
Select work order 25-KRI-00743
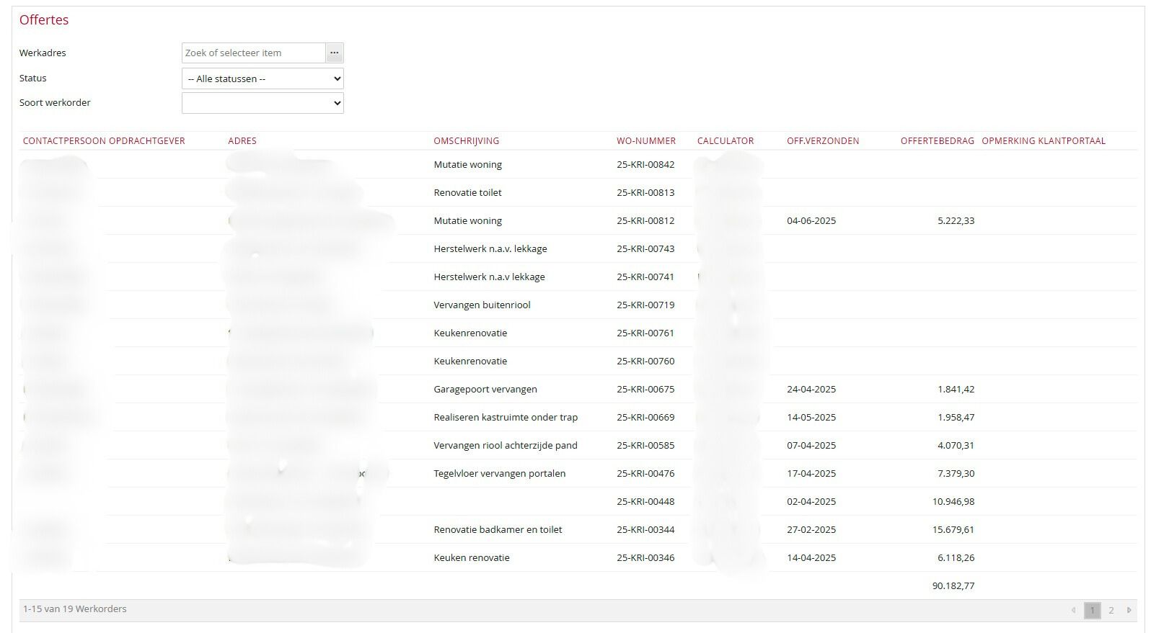pos(645,249)
